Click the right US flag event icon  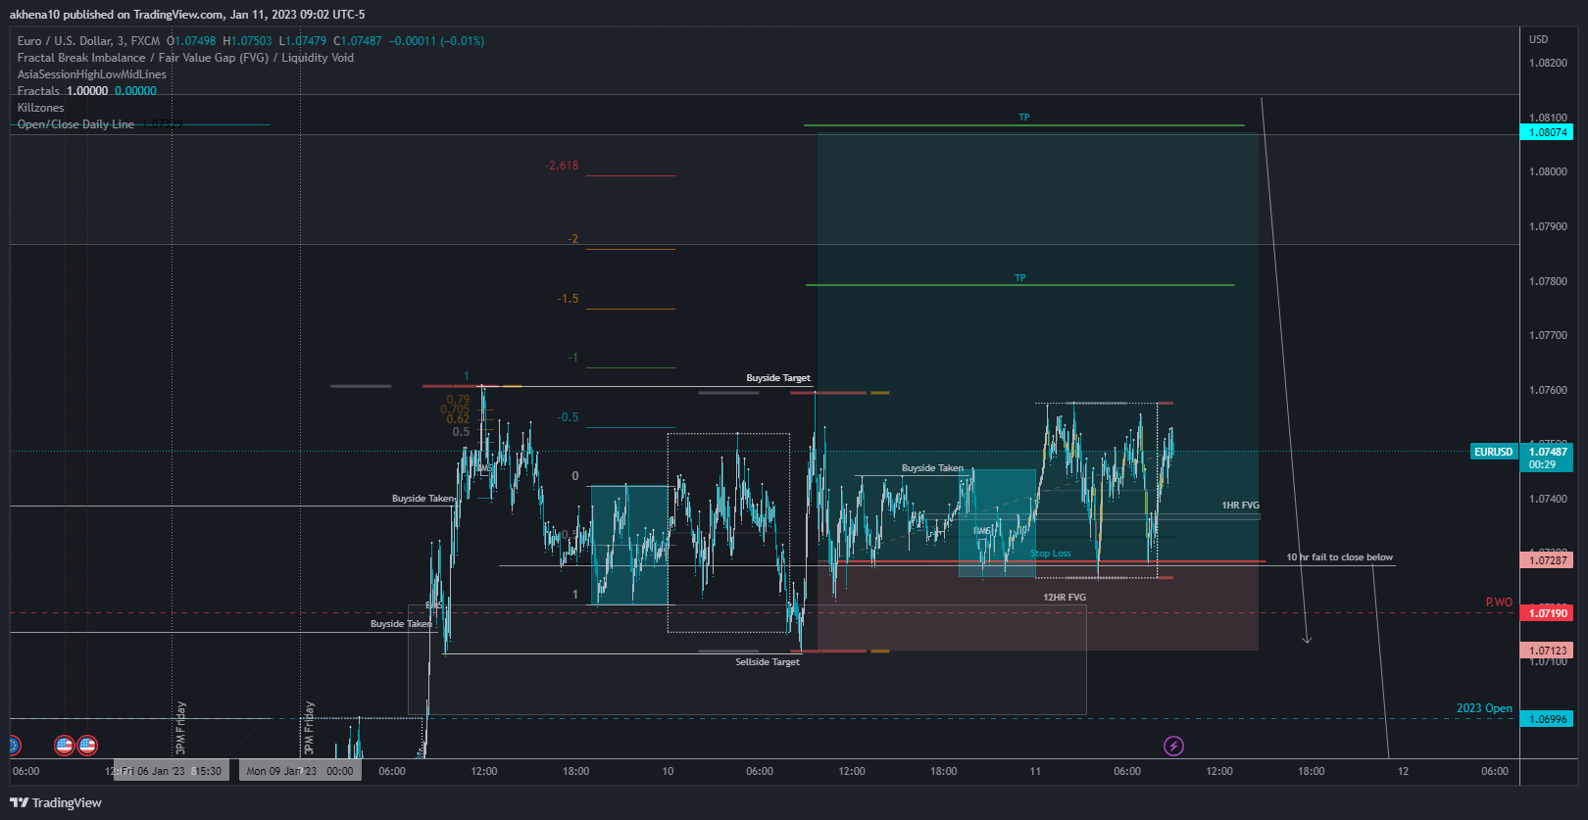[87, 746]
